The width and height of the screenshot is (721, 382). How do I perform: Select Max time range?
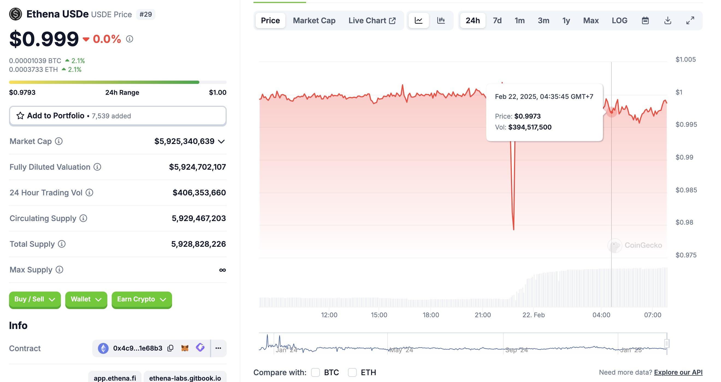tap(591, 20)
